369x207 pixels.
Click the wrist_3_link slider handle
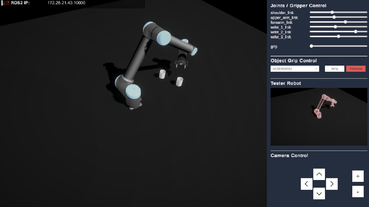pyautogui.click(x=338, y=36)
